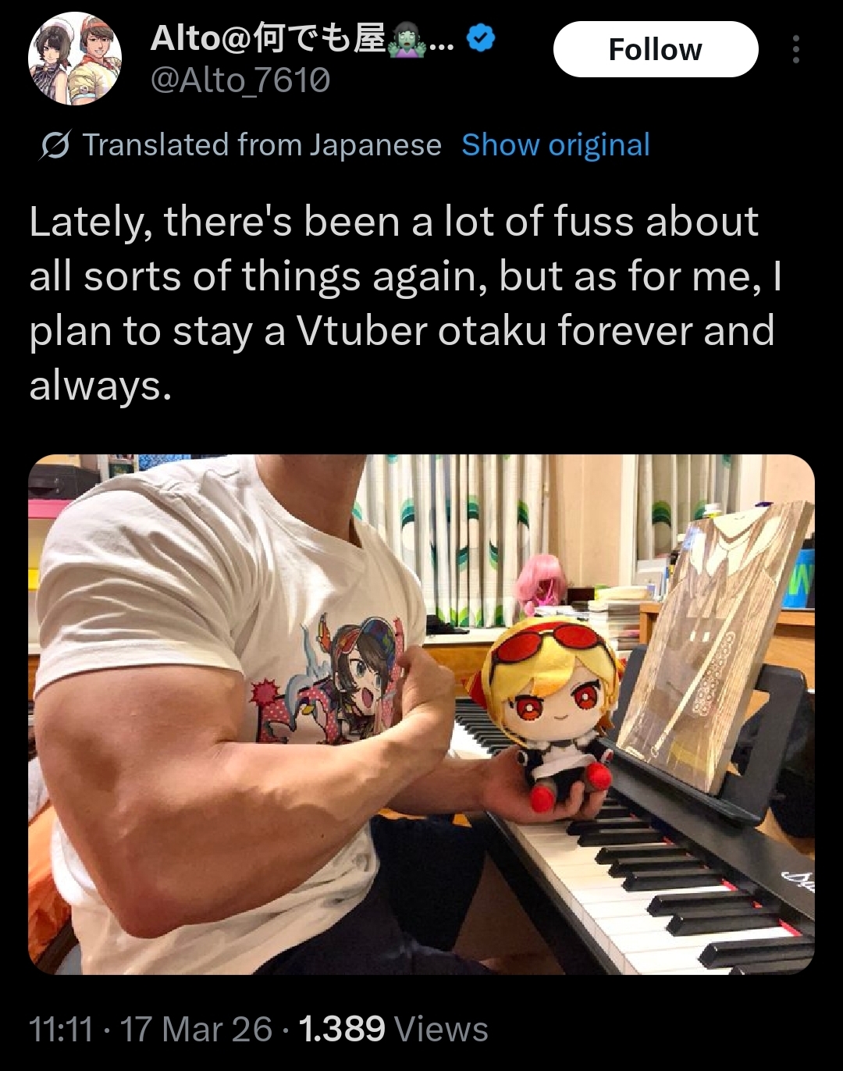Select the zombie emoji in the display name

406,38
